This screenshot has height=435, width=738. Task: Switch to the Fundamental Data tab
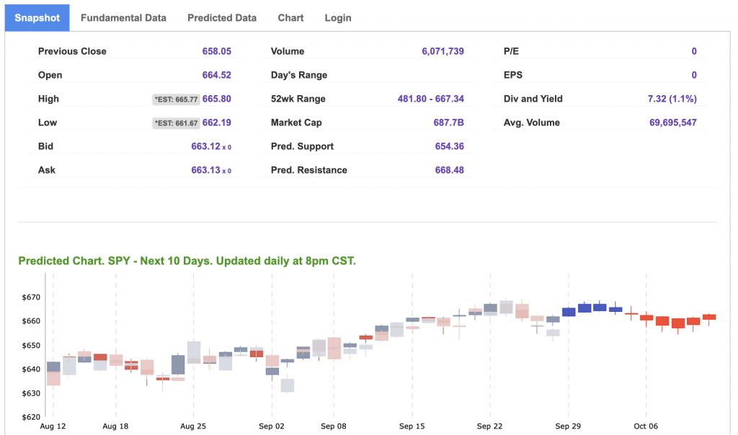[x=123, y=18]
